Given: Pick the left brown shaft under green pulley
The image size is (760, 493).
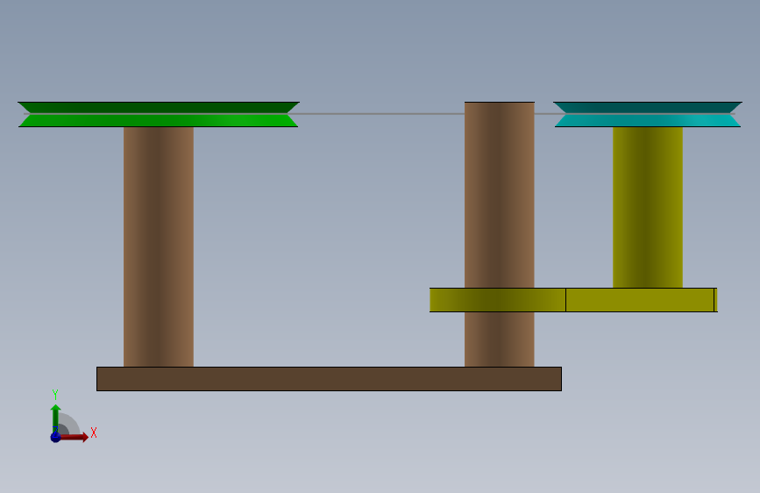Looking at the screenshot, I should (x=159, y=246).
